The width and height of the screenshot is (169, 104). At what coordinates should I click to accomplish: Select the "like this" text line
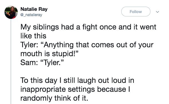[x=33, y=36]
